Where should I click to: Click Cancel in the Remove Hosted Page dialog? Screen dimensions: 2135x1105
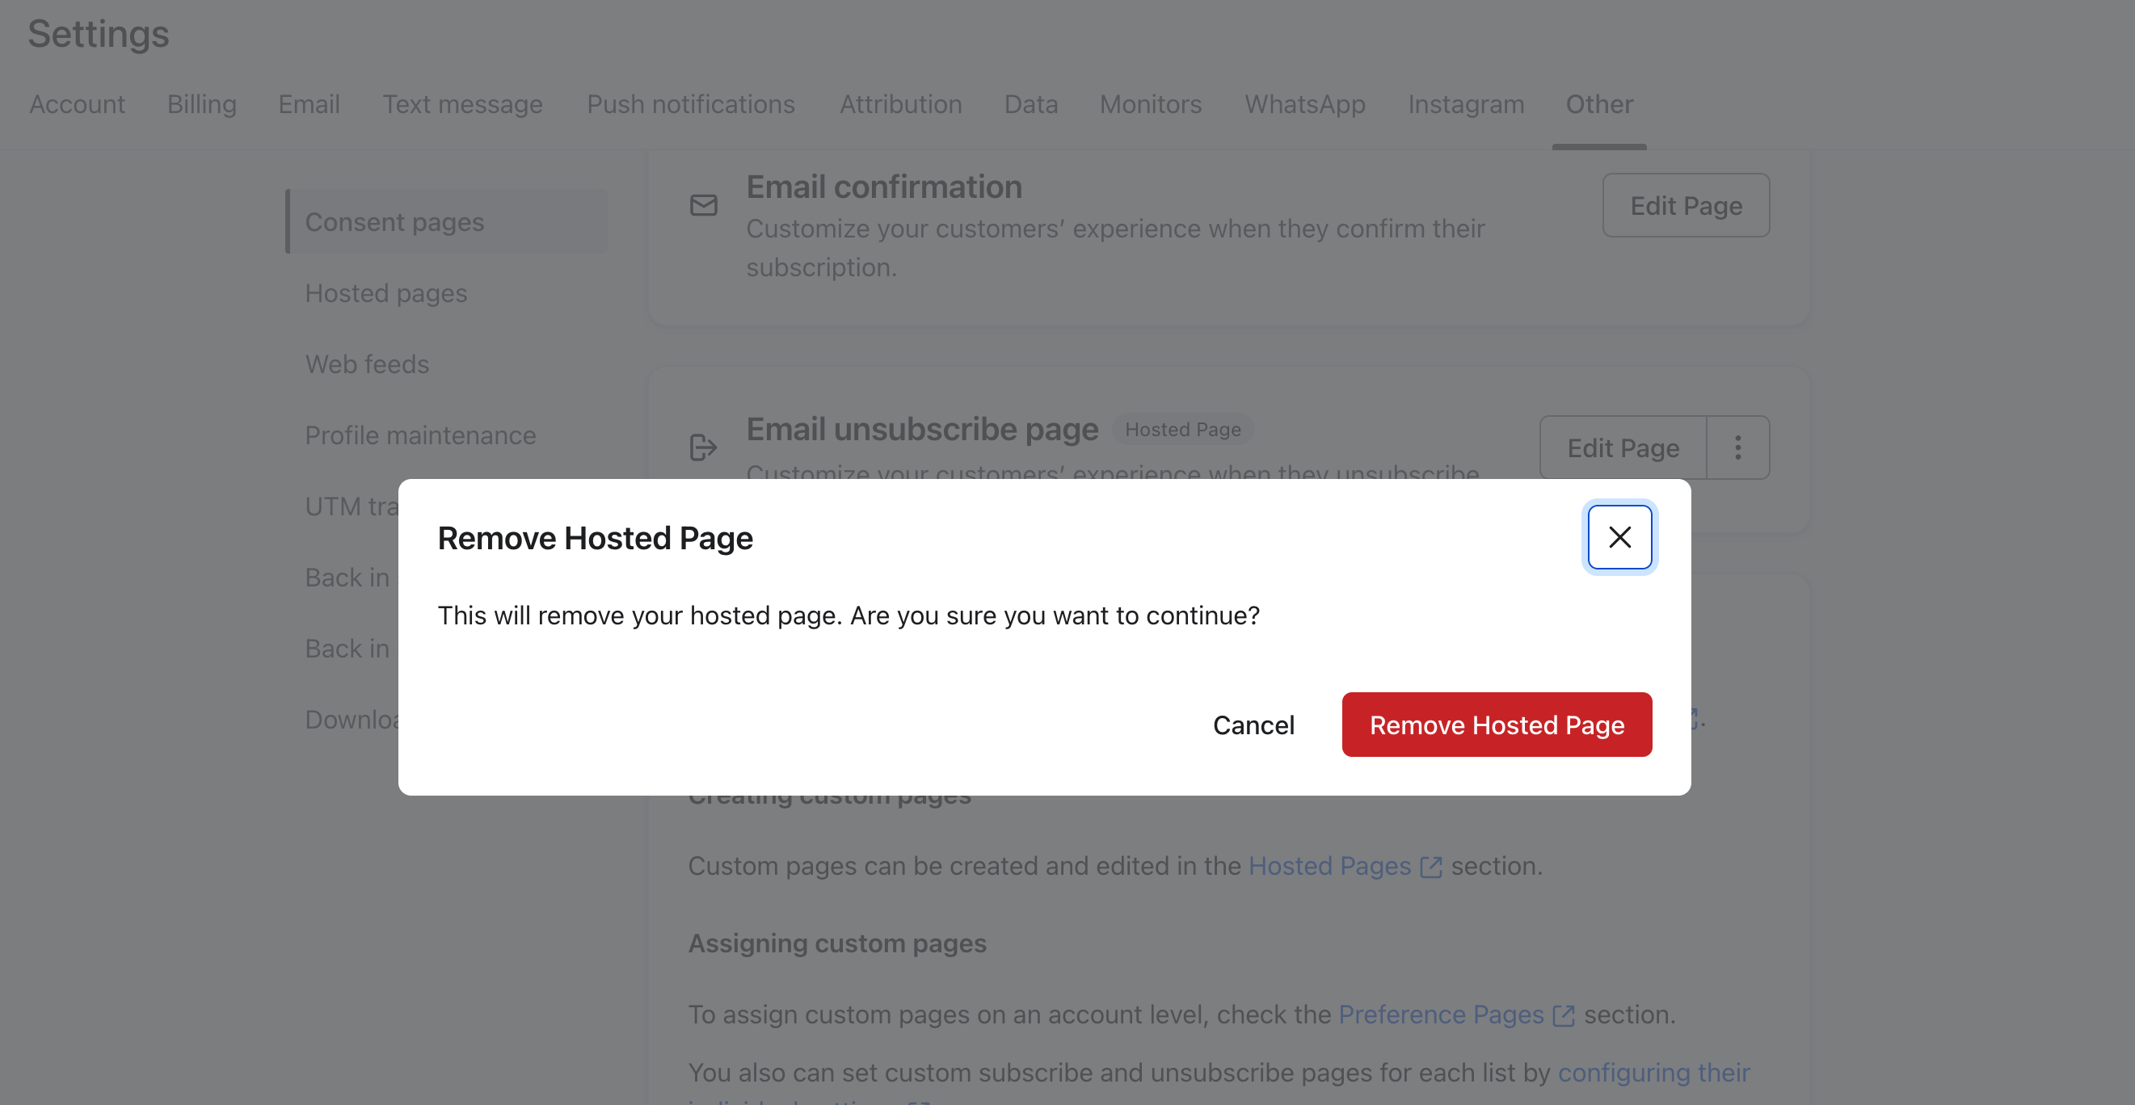1253,725
